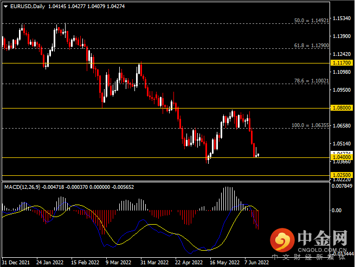Select the EURUSD,Daily chart title text
Image resolution: width=355 pixels, height=267 pixels.
tap(28, 7)
